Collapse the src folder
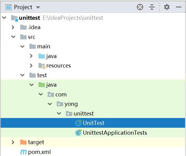Image resolution: width=186 pixels, height=156 pixels. click(x=13, y=37)
